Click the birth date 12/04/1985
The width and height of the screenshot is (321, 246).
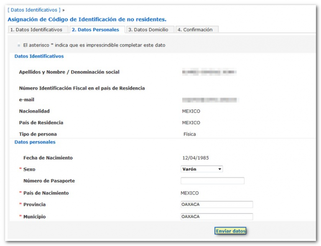pyautogui.click(x=196, y=158)
